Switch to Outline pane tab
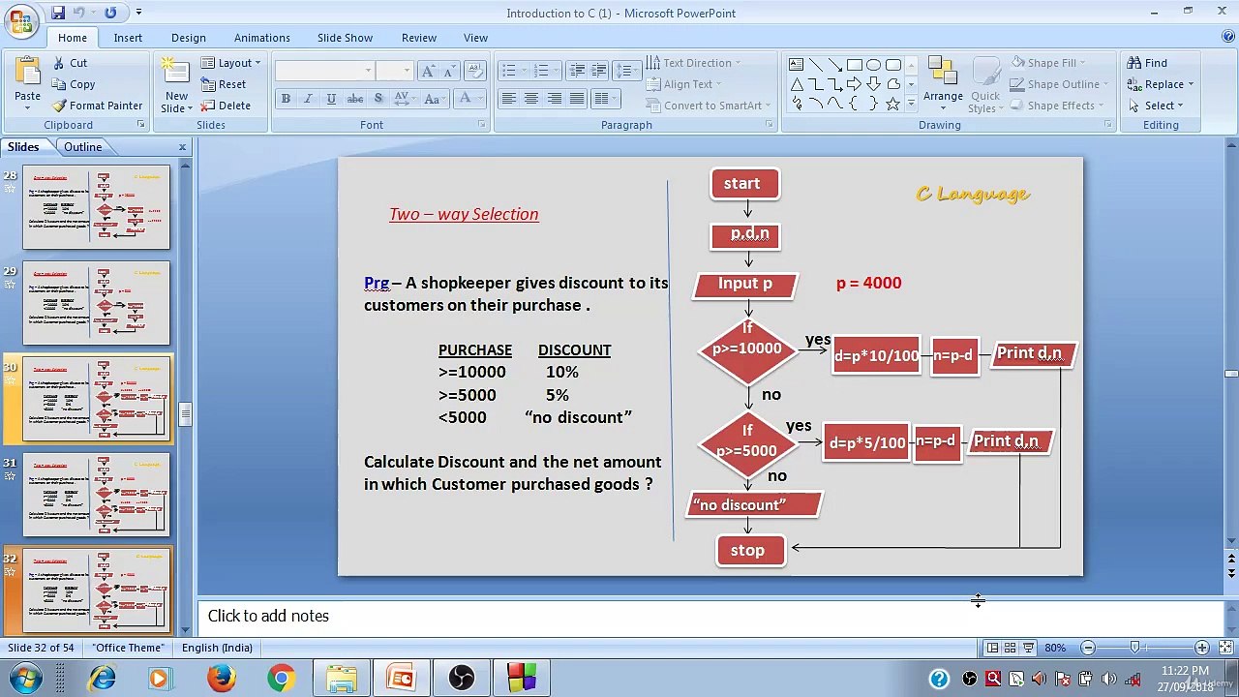 (x=83, y=147)
